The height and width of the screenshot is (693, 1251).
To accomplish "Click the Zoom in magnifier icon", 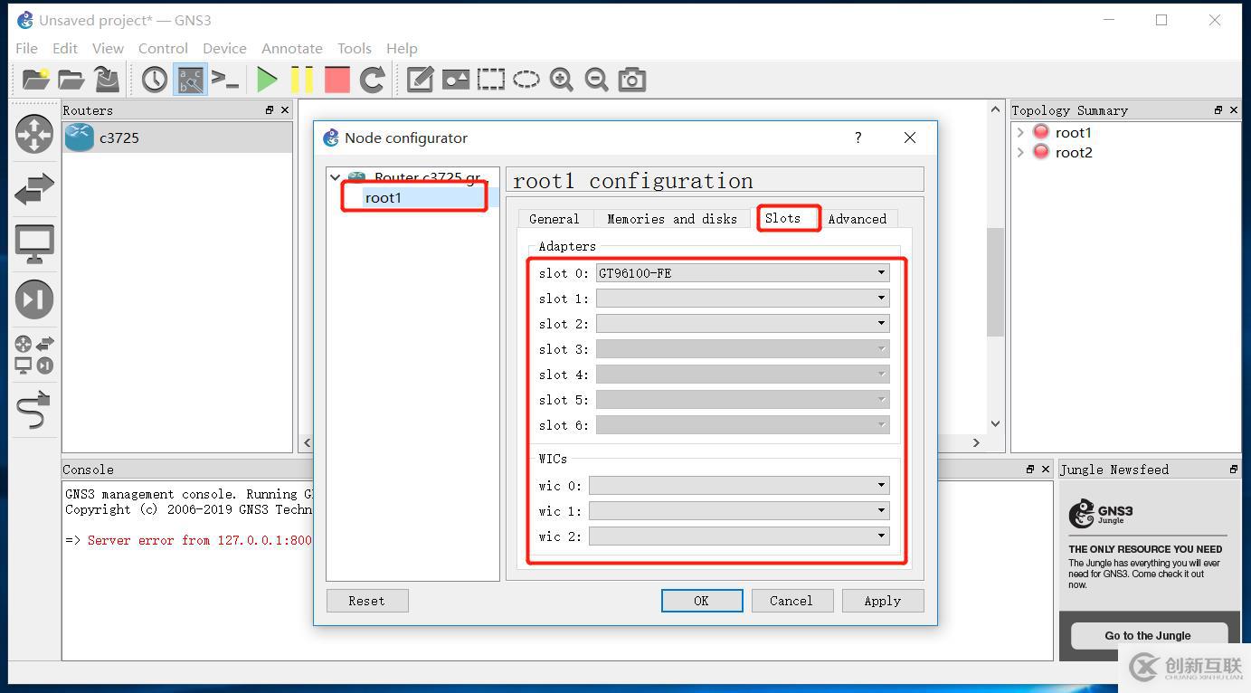I will (x=562, y=80).
